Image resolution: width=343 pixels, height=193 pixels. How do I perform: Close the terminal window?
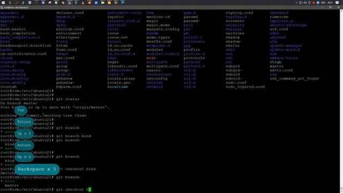tap(339, 7)
